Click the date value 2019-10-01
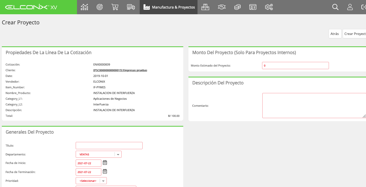Screen dimensions: 366x187 [101, 76]
